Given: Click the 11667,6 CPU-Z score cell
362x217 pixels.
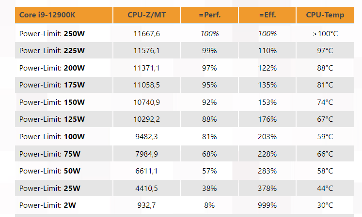Looking at the screenshot, I should point(147,34).
